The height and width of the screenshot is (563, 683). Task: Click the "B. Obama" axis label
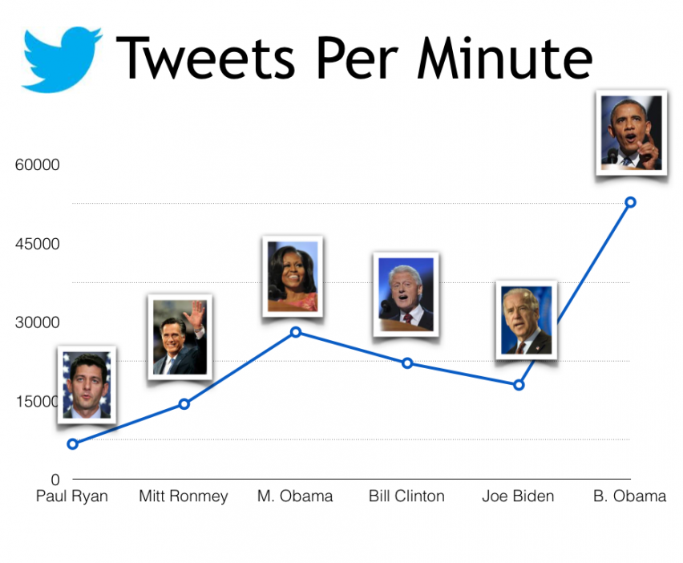[629, 496]
